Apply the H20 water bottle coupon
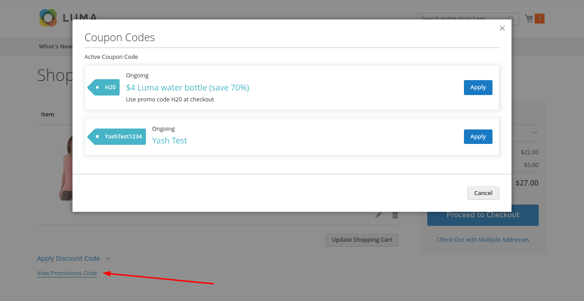 click(x=478, y=87)
